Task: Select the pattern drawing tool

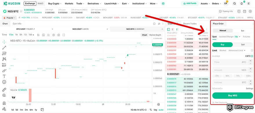Action: 4,59
